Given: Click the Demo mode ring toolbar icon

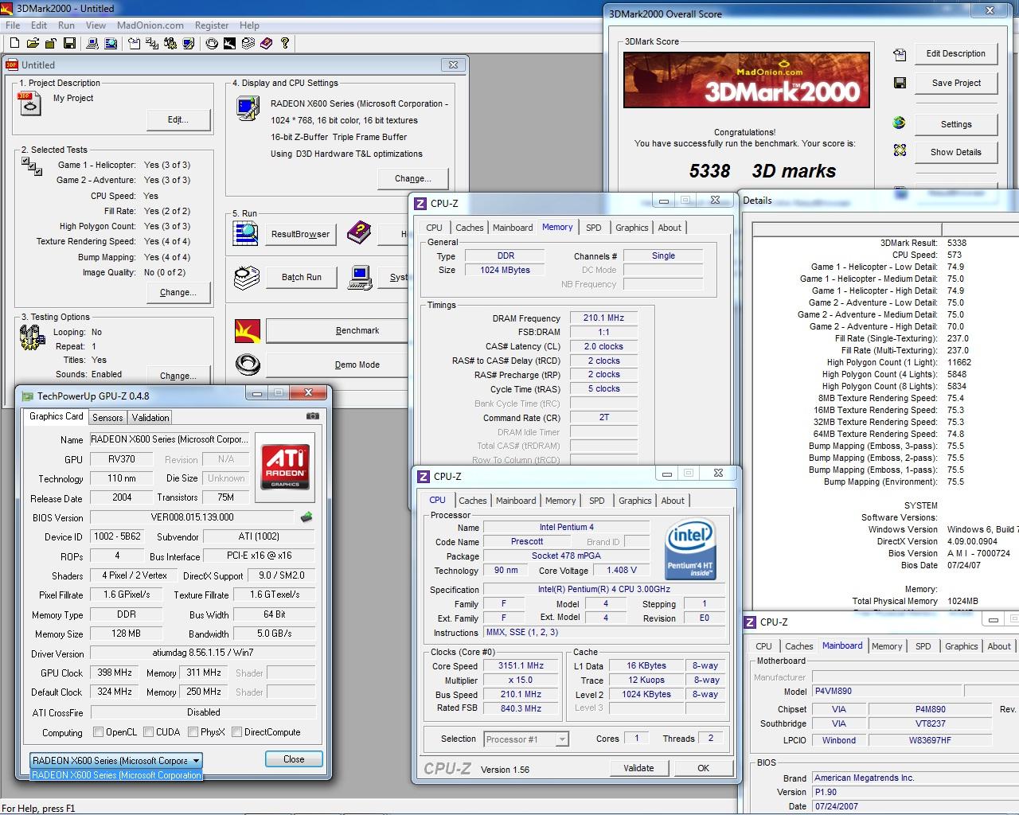Looking at the screenshot, I should tap(212, 43).
